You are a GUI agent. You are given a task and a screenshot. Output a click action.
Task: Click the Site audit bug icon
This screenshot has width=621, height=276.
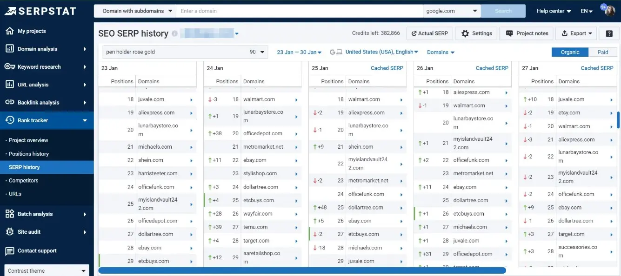click(9, 232)
